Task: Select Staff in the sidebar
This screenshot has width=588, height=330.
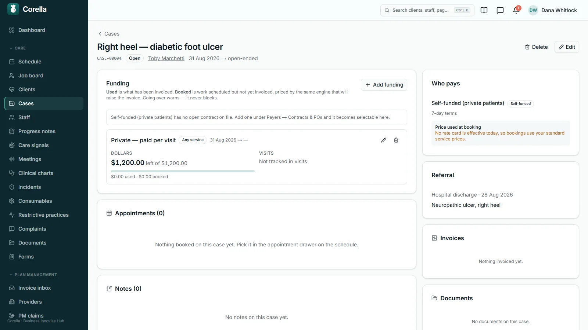Action: point(44,117)
